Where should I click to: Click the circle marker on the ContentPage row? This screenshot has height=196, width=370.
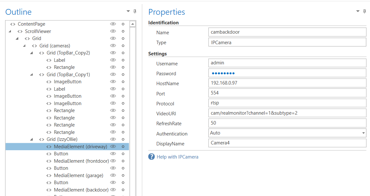(123, 24)
